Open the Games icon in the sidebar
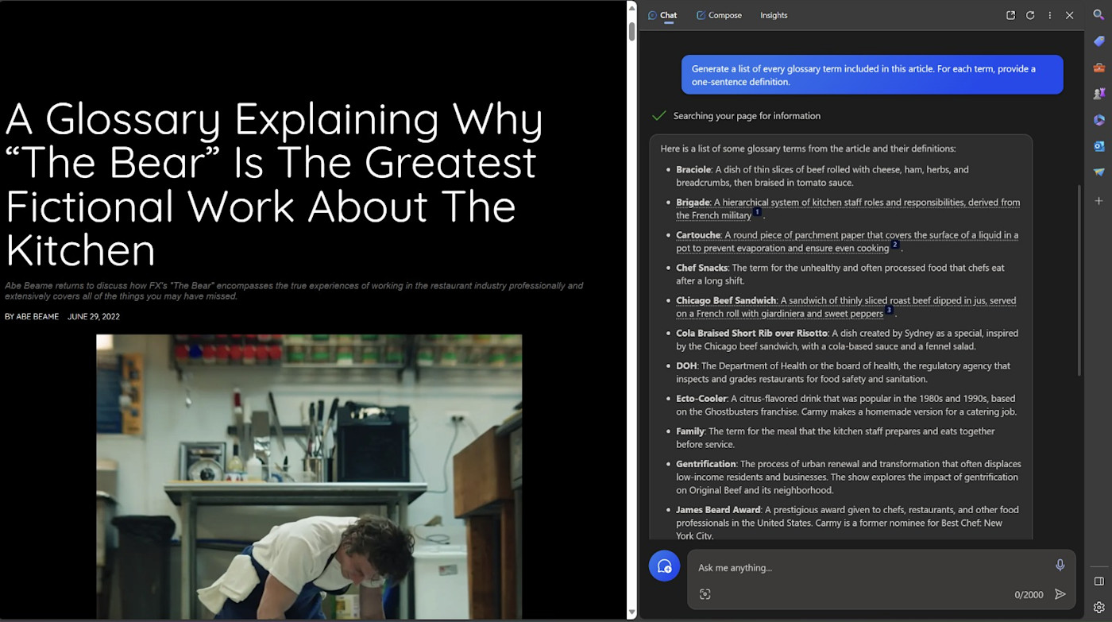 [1098, 94]
